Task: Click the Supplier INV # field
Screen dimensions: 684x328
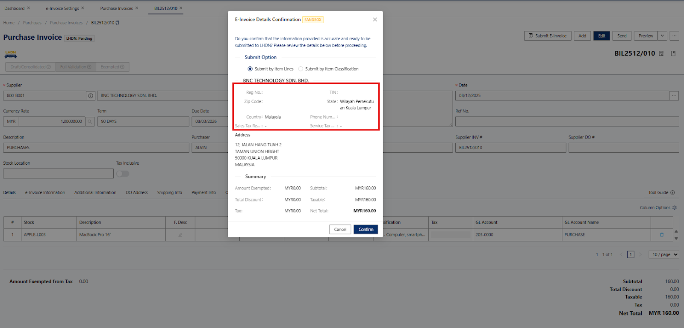Action: [511, 148]
